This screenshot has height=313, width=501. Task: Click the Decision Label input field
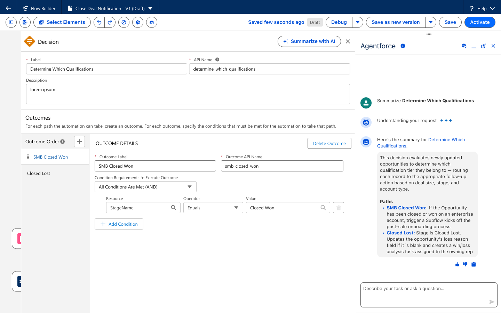106,69
